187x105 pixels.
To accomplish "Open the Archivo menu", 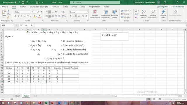I will click(5, 7).
